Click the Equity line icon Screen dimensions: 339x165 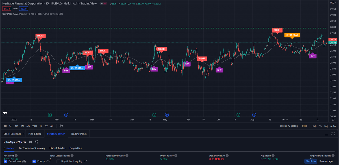pyautogui.click(x=48, y=161)
